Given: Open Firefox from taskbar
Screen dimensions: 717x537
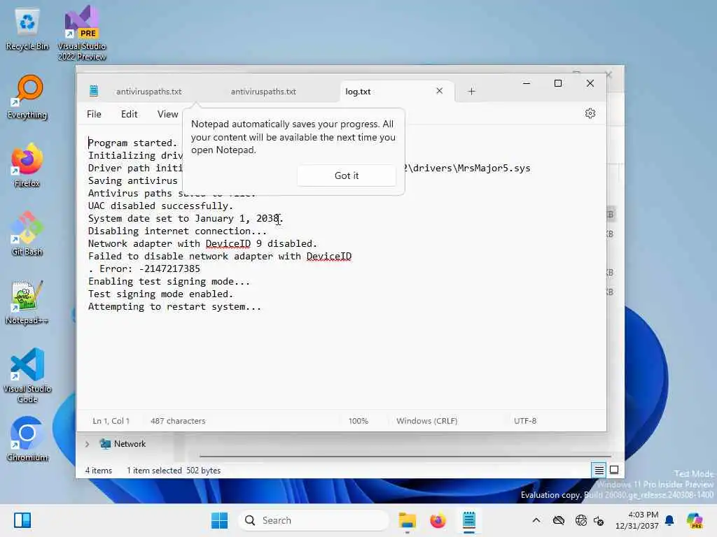Looking at the screenshot, I should pos(438,520).
